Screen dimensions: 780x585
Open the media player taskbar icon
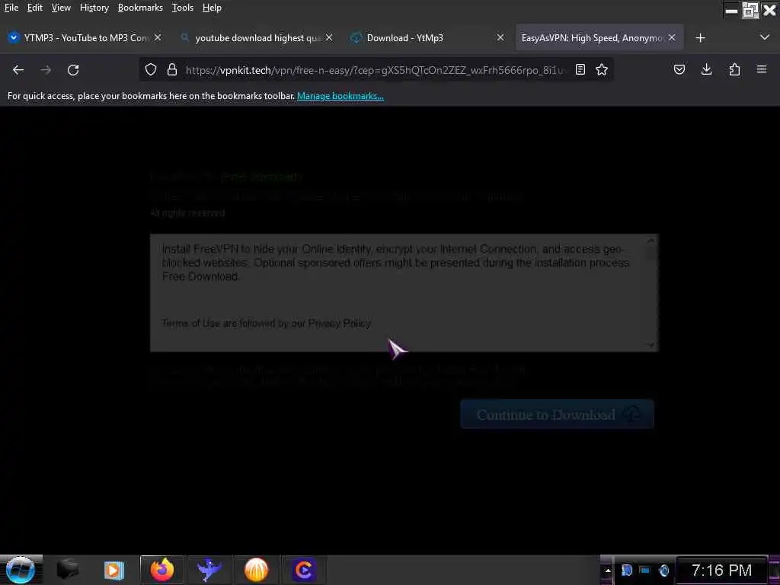click(114, 570)
